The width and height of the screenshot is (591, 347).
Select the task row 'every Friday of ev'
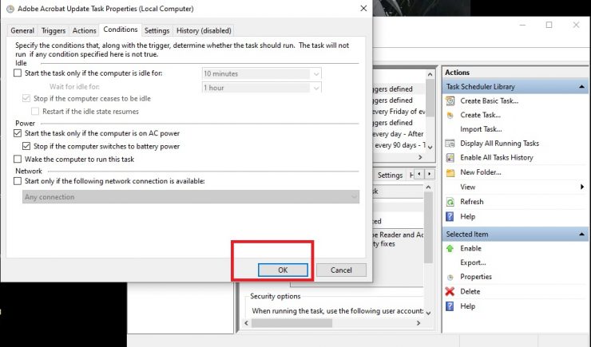pyautogui.click(x=399, y=112)
